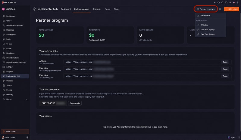Toggle the Partner program dropdown button
Viewport: 241px width, 140px height.
click(206, 9)
